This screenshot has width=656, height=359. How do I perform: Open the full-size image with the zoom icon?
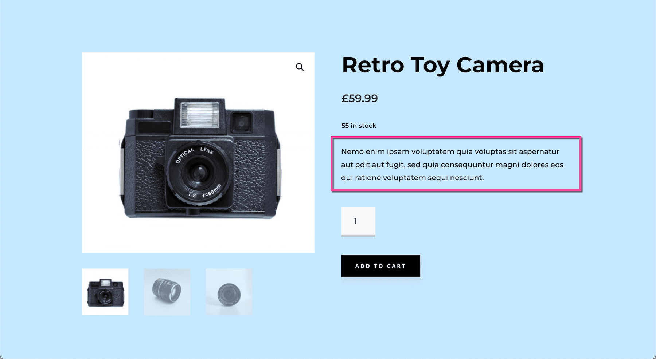coord(300,67)
